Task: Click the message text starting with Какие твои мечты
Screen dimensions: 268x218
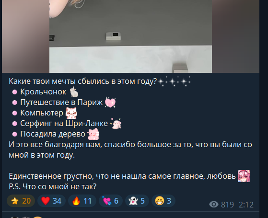Action: [x=83, y=81]
